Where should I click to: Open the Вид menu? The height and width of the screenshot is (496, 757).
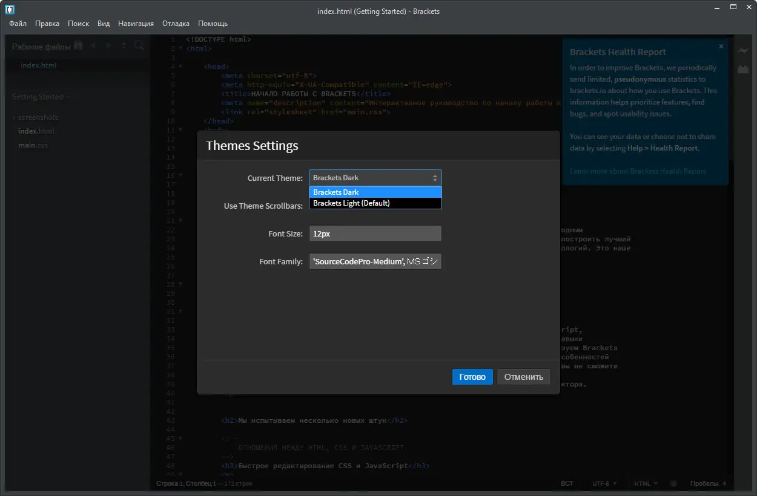(104, 24)
